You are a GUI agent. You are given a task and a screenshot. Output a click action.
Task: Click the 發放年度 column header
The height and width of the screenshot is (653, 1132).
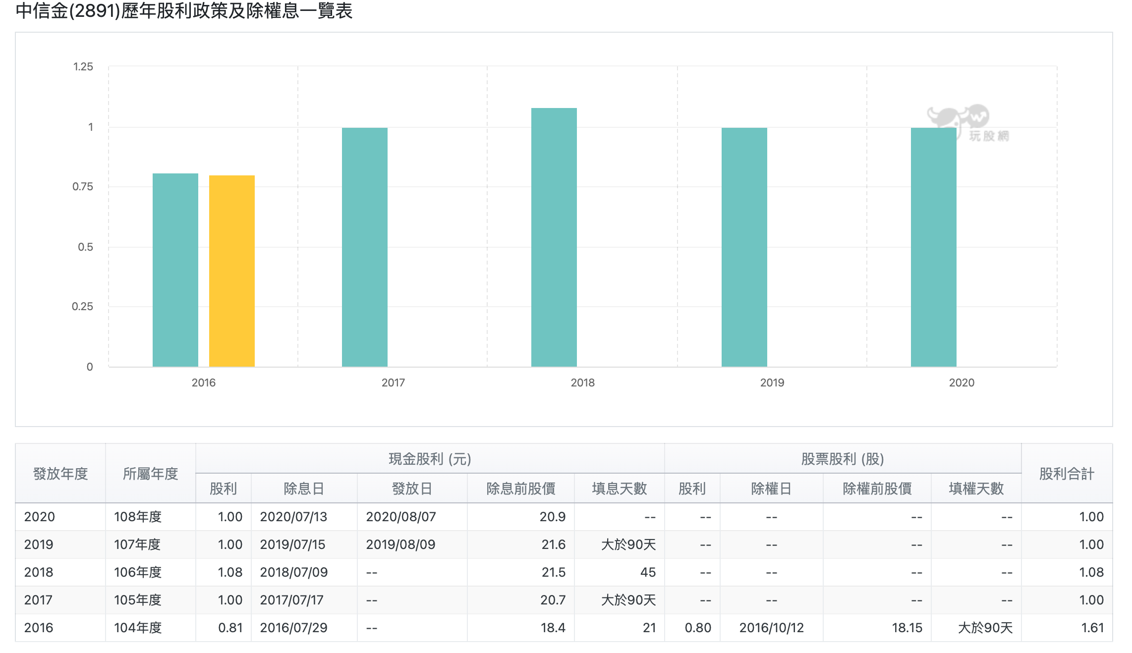[x=60, y=474]
